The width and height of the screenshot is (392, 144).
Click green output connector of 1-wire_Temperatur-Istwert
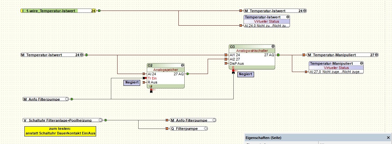click(99, 11)
